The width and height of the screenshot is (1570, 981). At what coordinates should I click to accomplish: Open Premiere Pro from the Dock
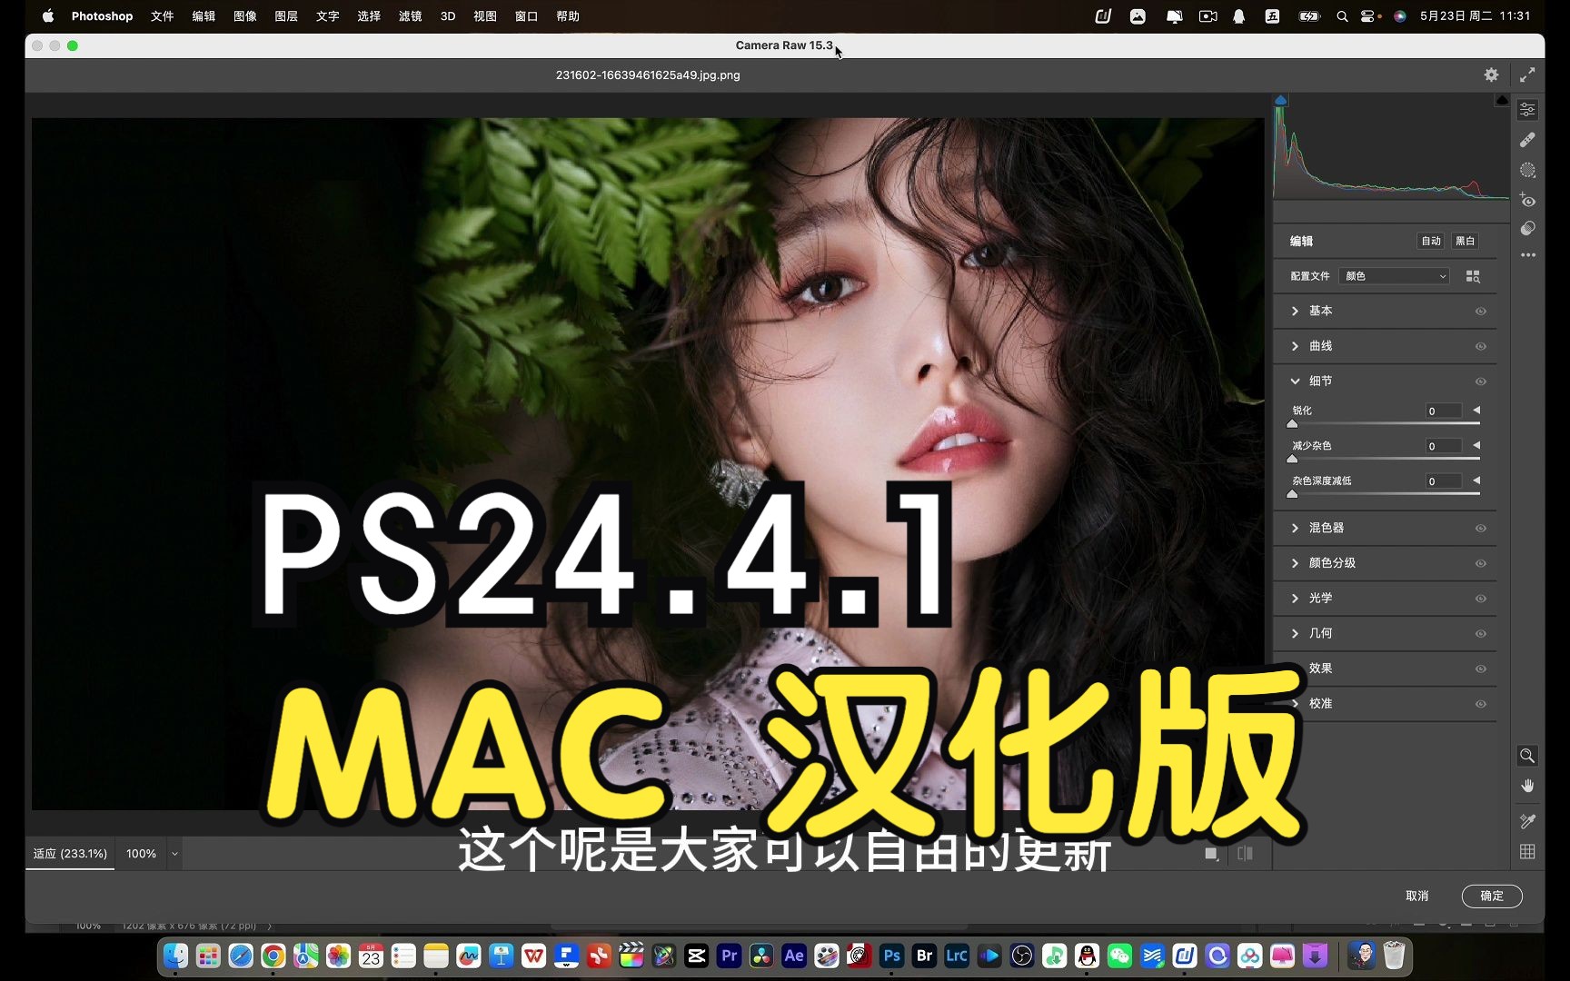click(729, 956)
